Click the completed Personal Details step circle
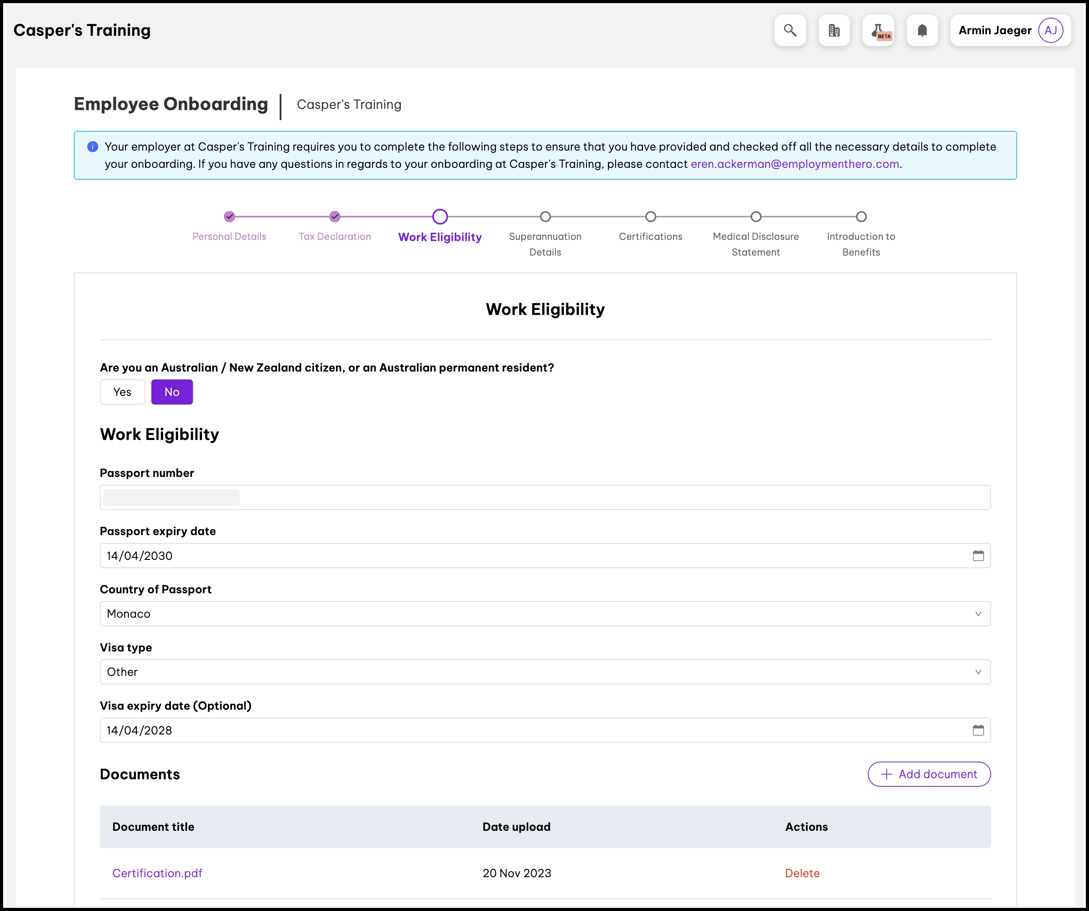 tap(229, 216)
